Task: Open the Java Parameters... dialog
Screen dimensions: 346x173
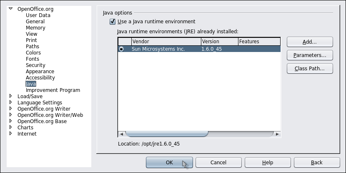Action: point(310,55)
